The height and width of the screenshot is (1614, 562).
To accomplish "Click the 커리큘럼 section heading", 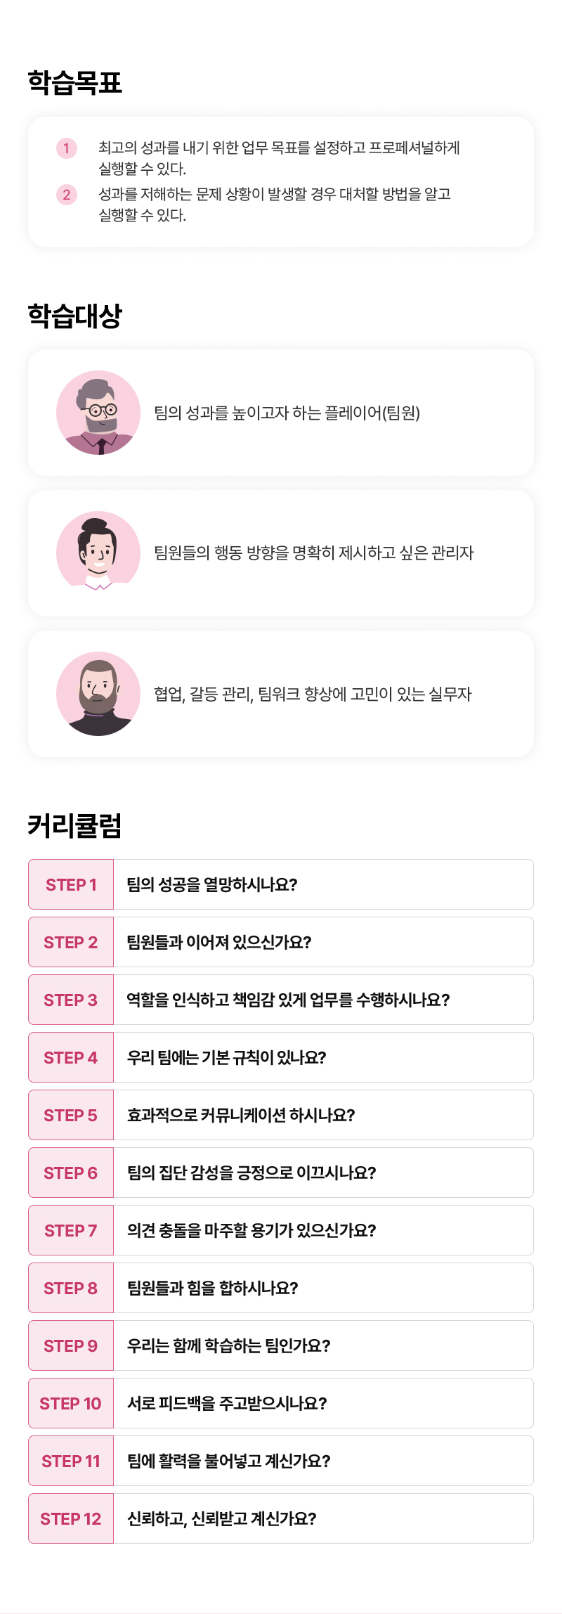I will 74,825.
